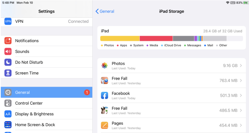Open Control Center settings
Screen dimensions: 249x133
(47, 103)
